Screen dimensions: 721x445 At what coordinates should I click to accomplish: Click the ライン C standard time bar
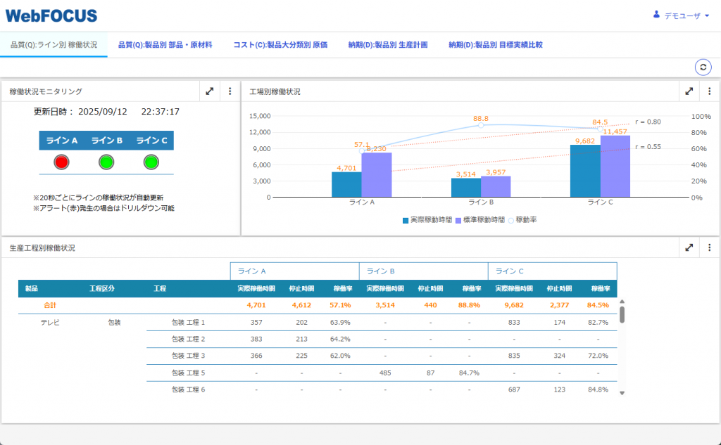pos(615,166)
